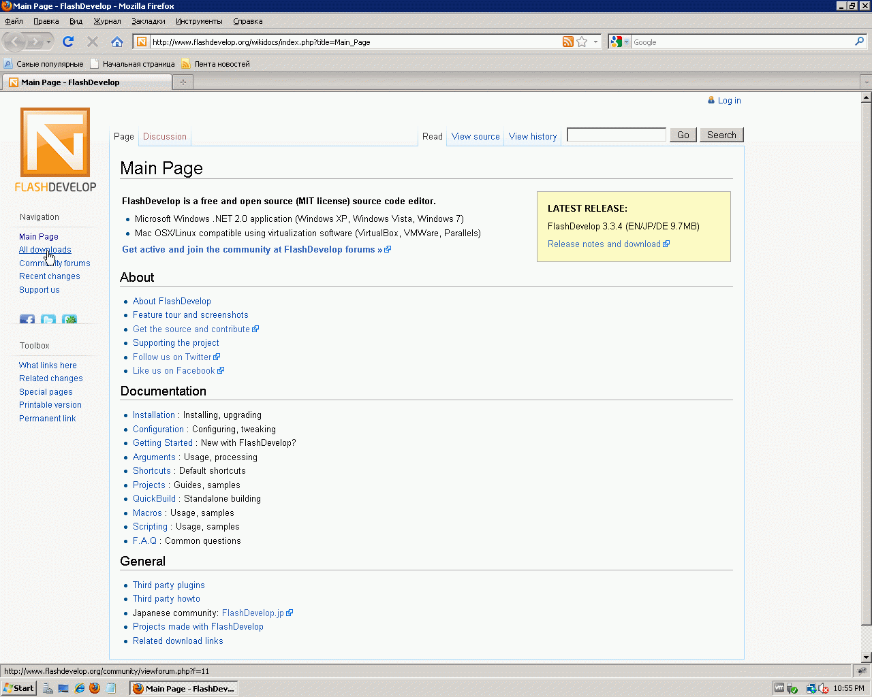Focus the address bar URL field
872x697 pixels.
354,42
